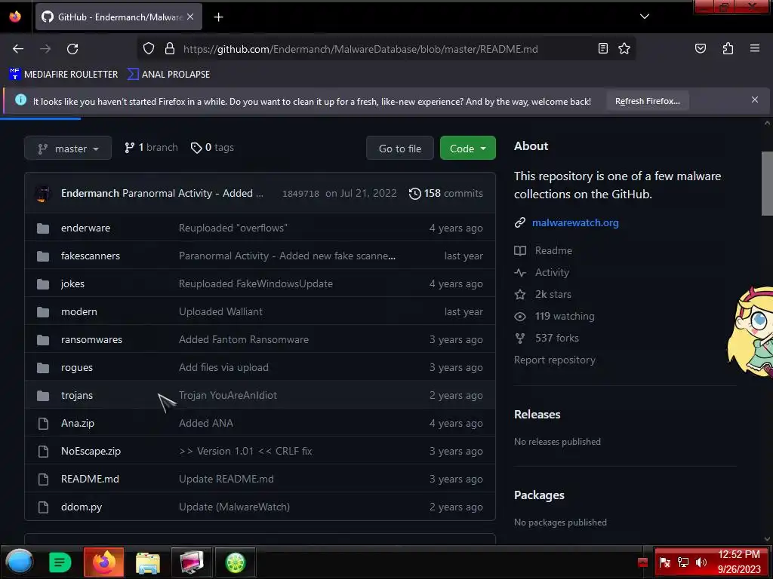773x579 pixels.
Task: Open a new tab with plus icon
Action: click(218, 17)
